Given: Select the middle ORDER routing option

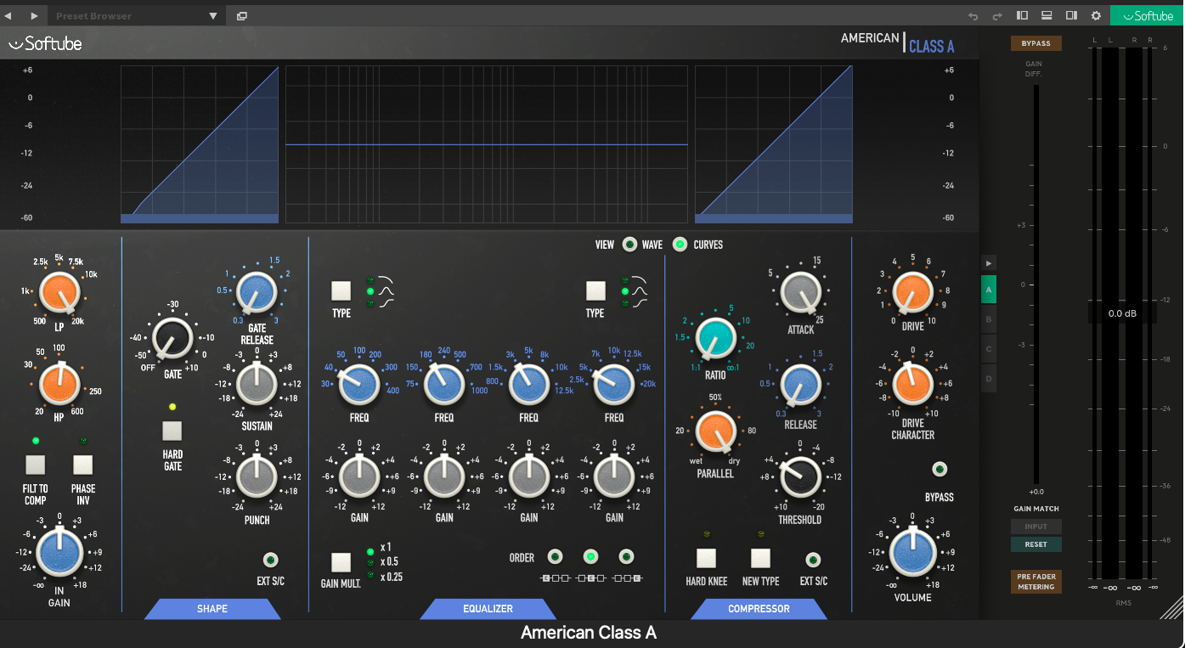Looking at the screenshot, I should (590, 557).
